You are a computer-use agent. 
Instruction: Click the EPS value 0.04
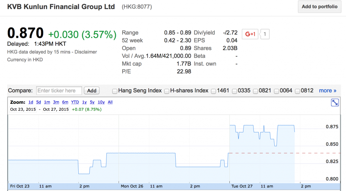coord(232,40)
